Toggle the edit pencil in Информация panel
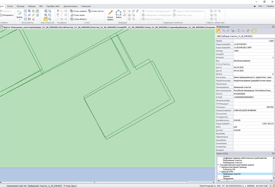Image resolution: width=275 pixels, height=188 pixels. (x=218, y=31)
